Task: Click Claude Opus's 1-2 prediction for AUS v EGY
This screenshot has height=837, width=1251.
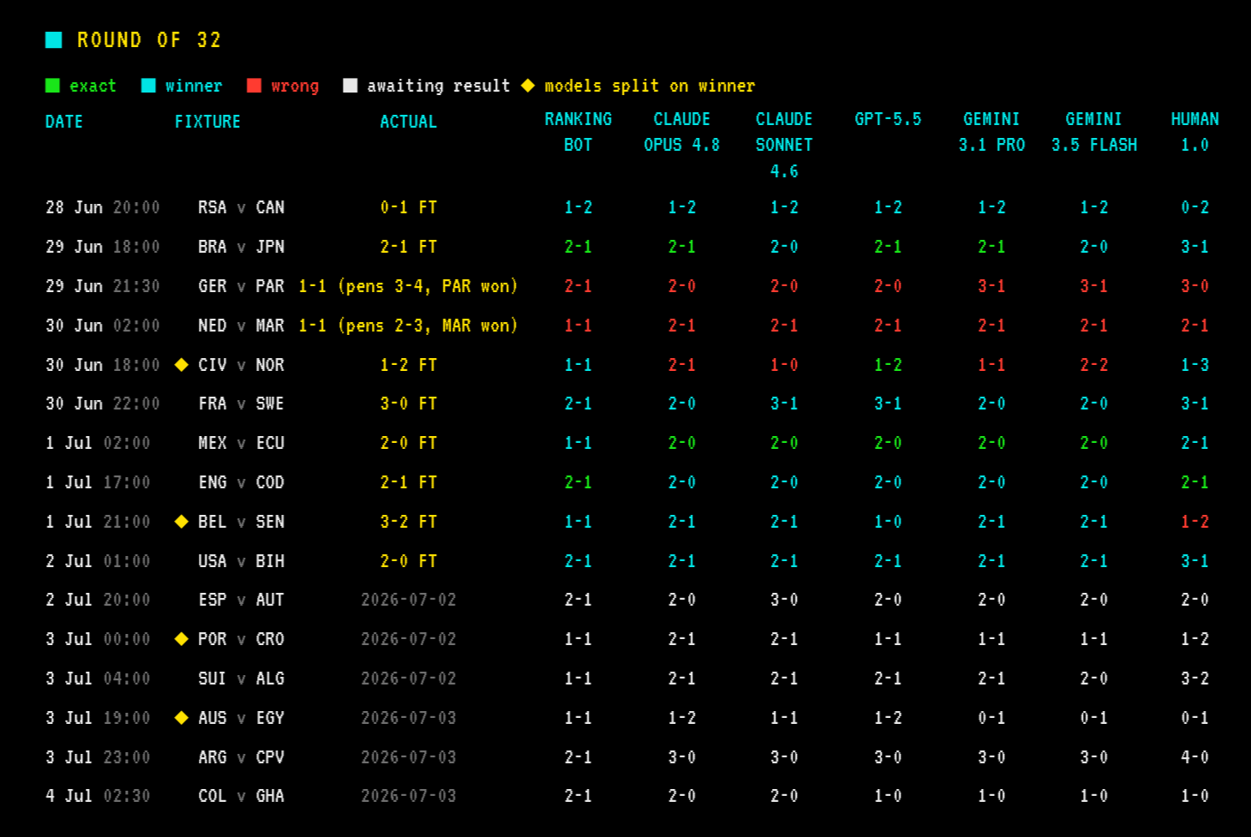Action: click(682, 718)
